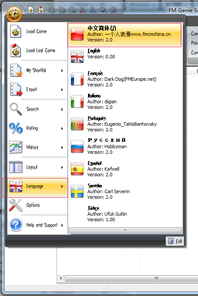Select Français by Dark Dog

[x=125, y=79]
